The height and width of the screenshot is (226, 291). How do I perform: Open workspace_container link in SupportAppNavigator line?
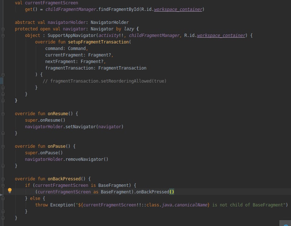[221, 35]
